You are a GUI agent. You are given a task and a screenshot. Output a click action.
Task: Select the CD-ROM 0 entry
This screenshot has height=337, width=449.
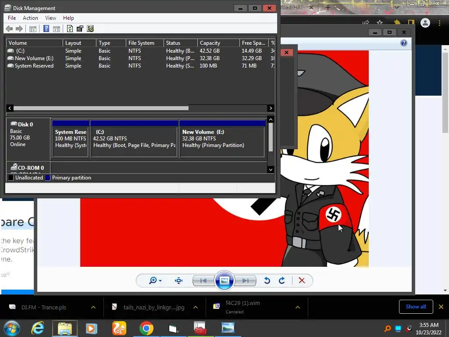click(x=28, y=168)
